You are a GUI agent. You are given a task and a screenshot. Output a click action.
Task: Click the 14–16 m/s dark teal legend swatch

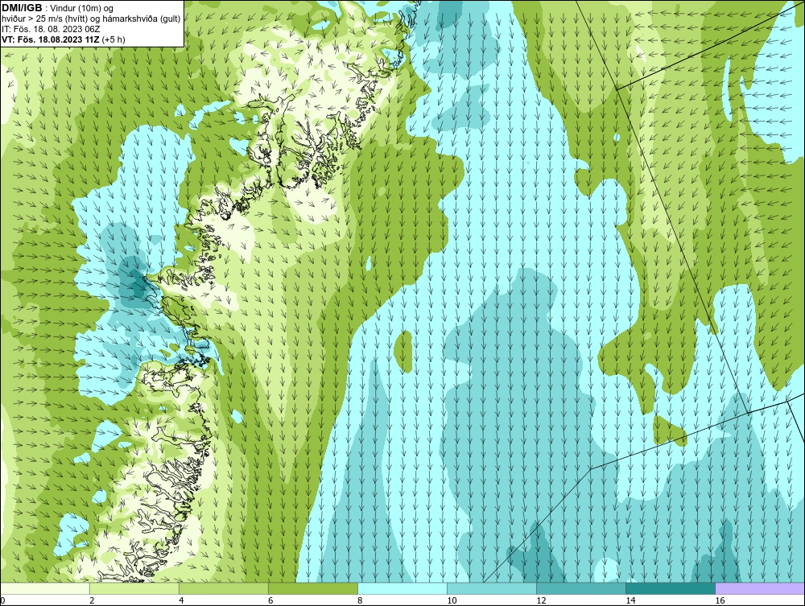[x=671, y=588]
